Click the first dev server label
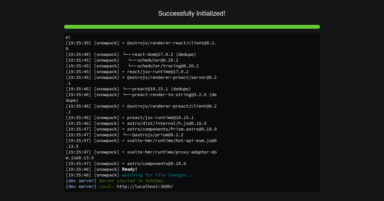This screenshot has height=201, width=384. pos(81,181)
